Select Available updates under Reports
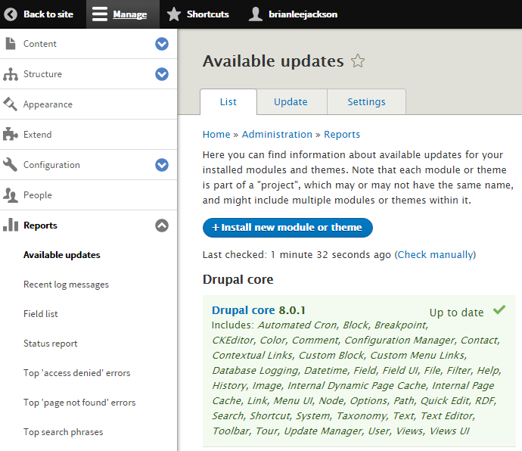 [x=62, y=255]
